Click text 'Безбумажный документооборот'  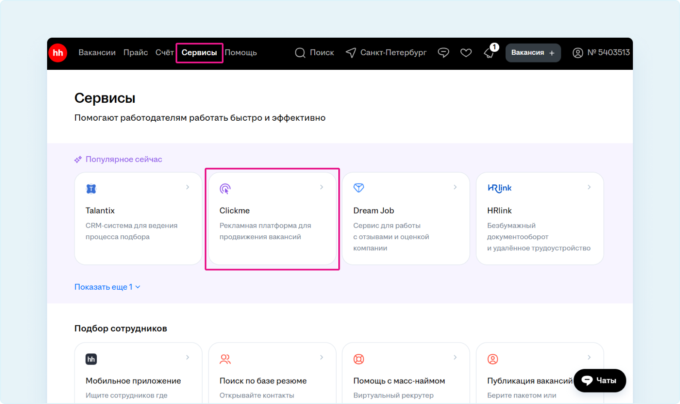[518, 231]
